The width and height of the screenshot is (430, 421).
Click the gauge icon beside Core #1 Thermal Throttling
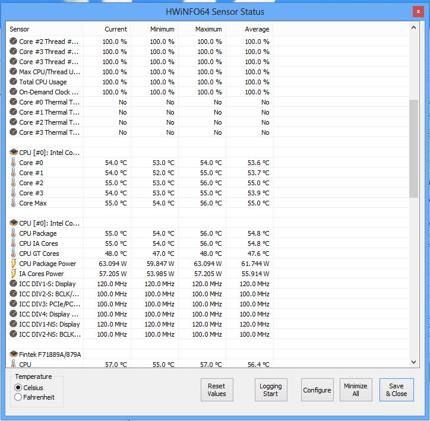(x=13, y=112)
